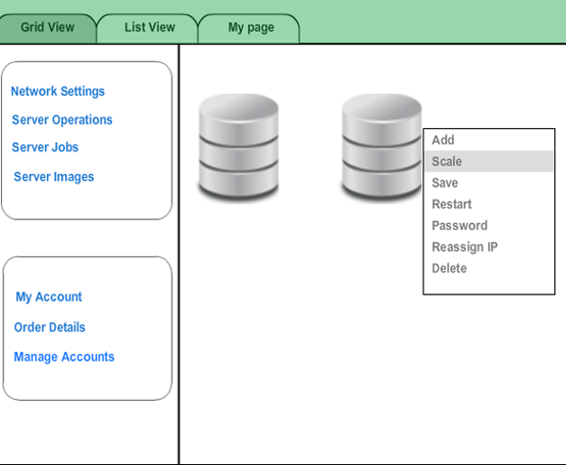Open Manage Accounts link
The width and height of the screenshot is (566, 465).
(x=64, y=357)
